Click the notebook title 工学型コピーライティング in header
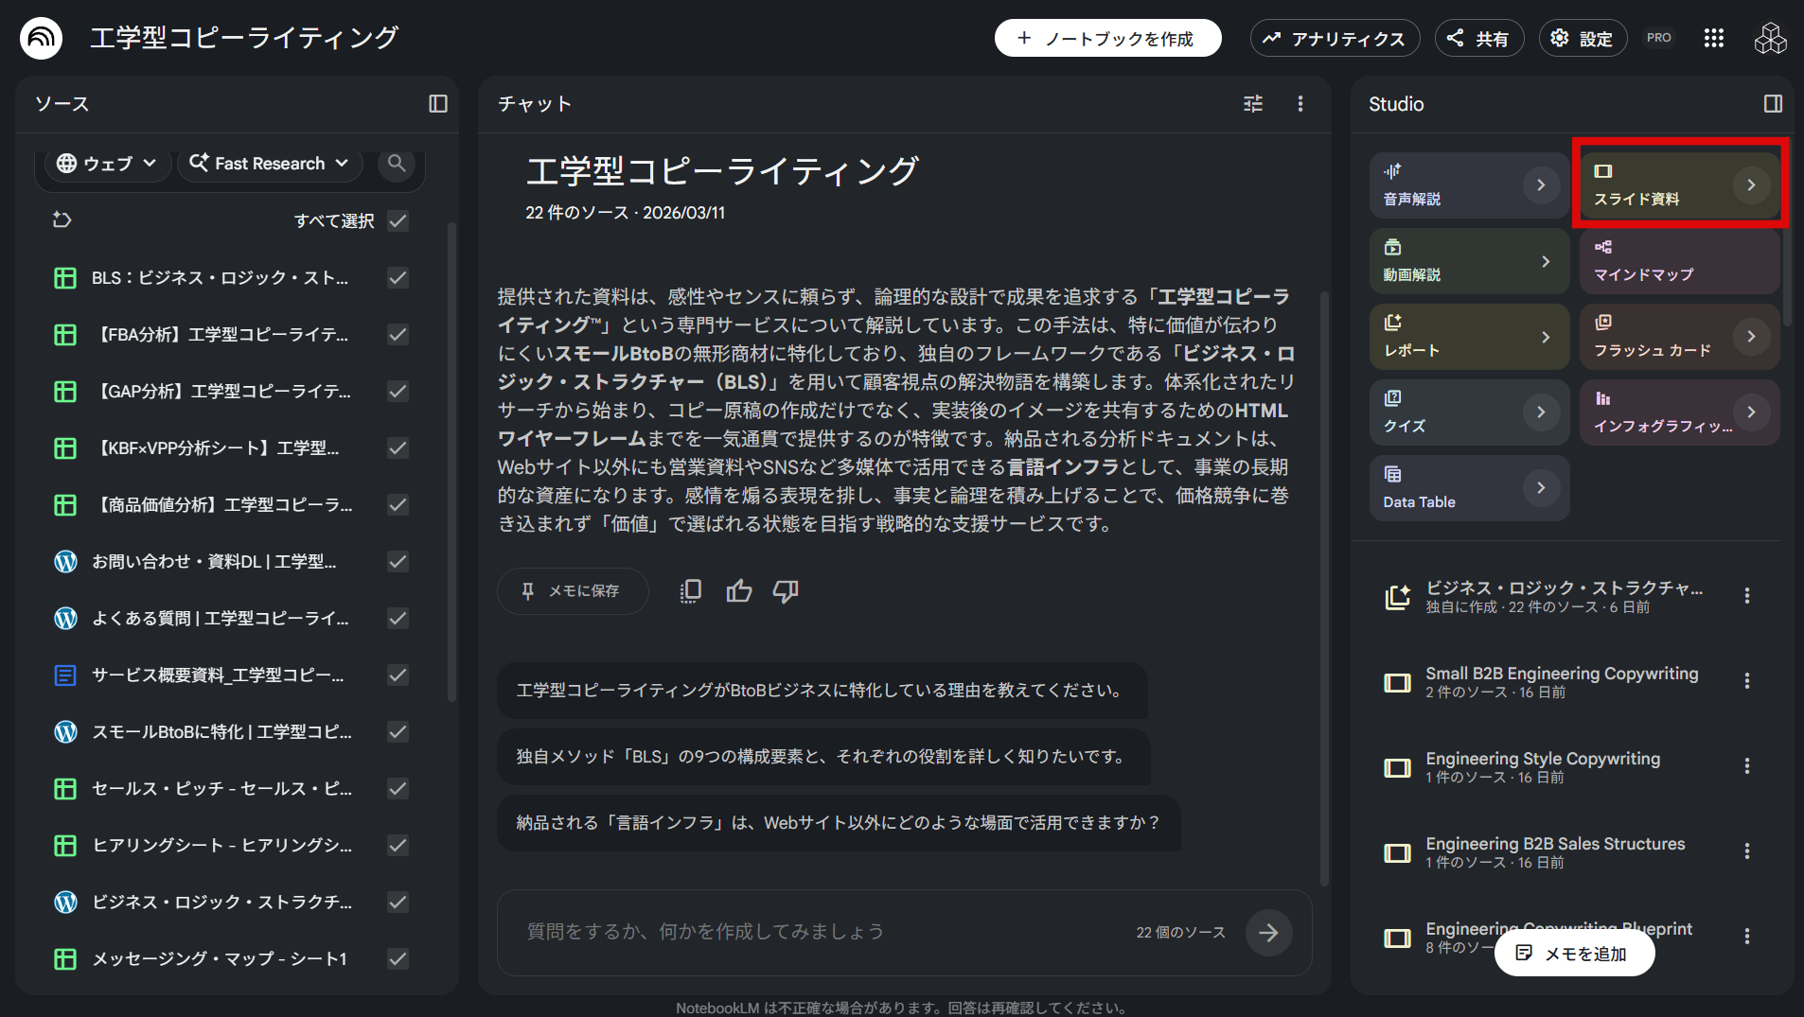The height and width of the screenshot is (1017, 1804). pos(244,38)
